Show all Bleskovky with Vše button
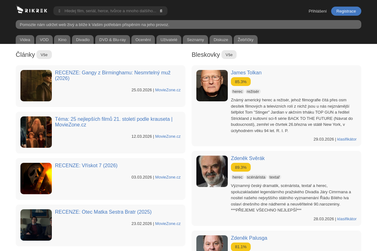 (229, 55)
